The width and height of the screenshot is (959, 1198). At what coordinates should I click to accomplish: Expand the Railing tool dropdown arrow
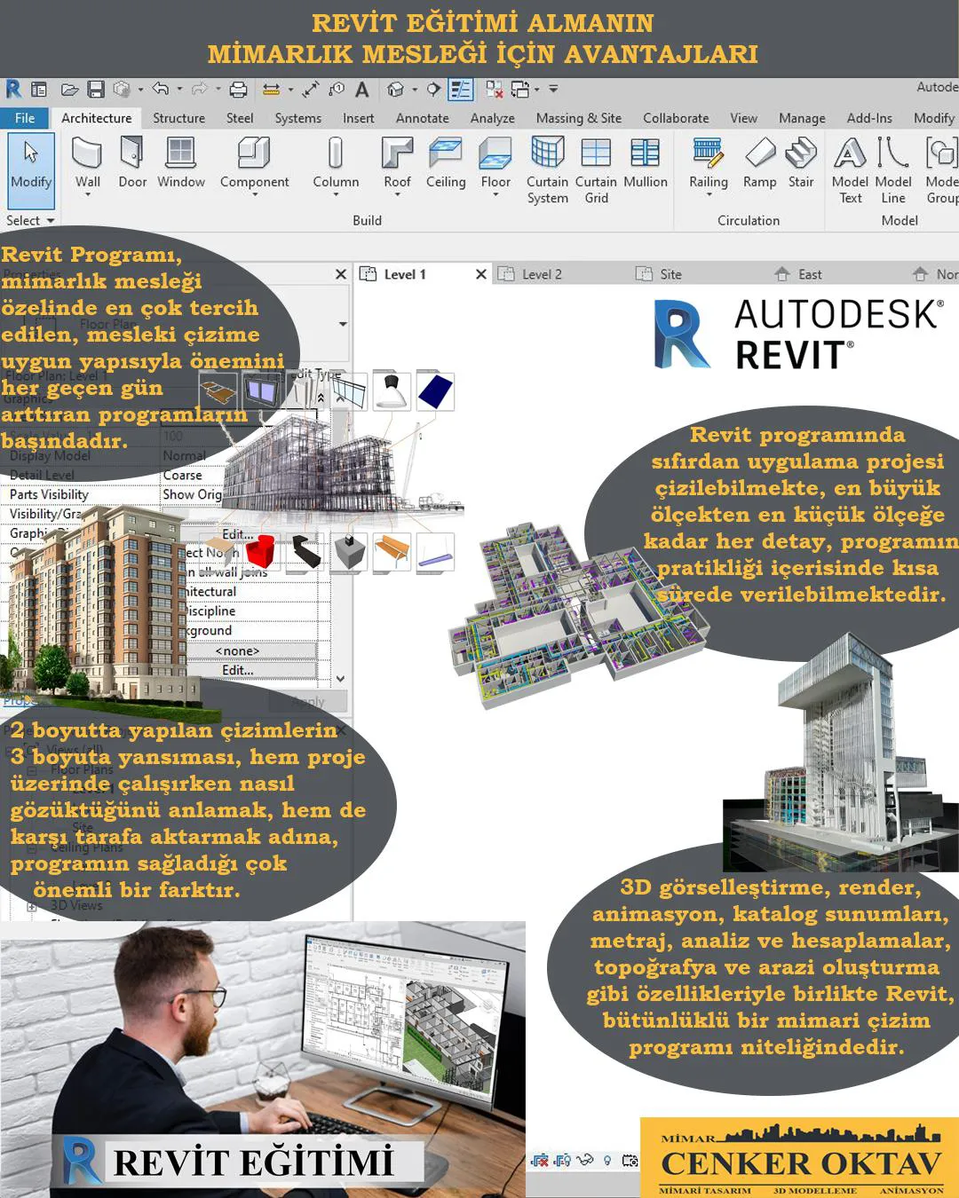(709, 195)
